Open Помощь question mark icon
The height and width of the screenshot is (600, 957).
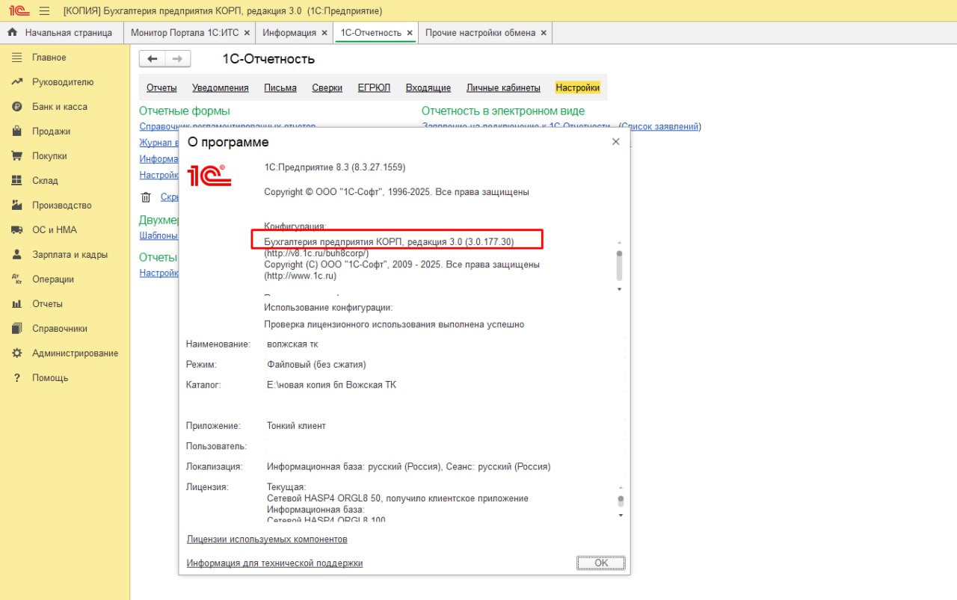coord(16,378)
